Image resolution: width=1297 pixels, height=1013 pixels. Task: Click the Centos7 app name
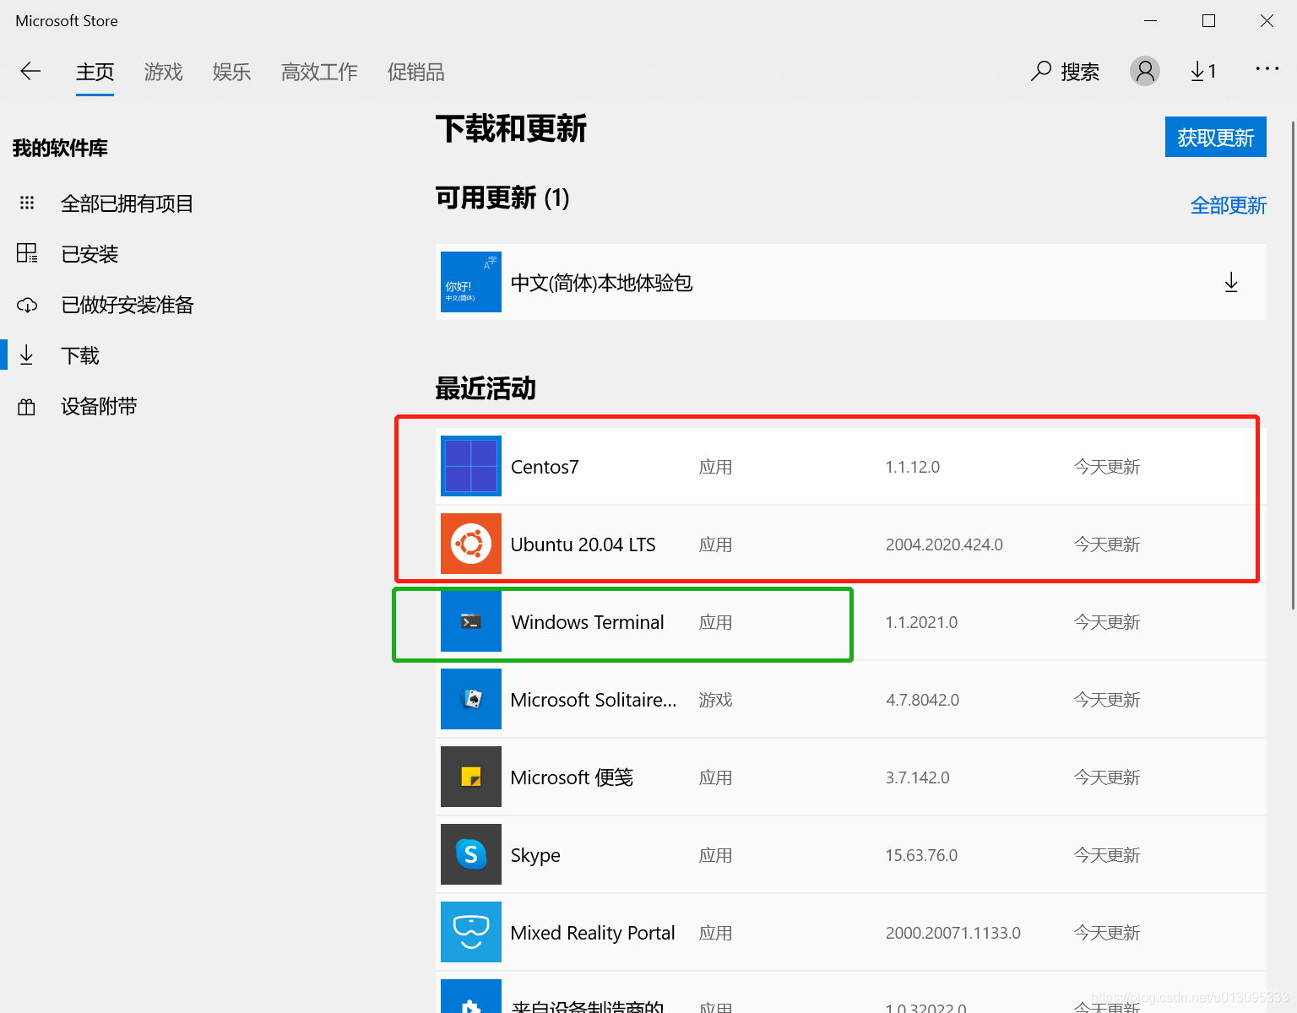[545, 467]
